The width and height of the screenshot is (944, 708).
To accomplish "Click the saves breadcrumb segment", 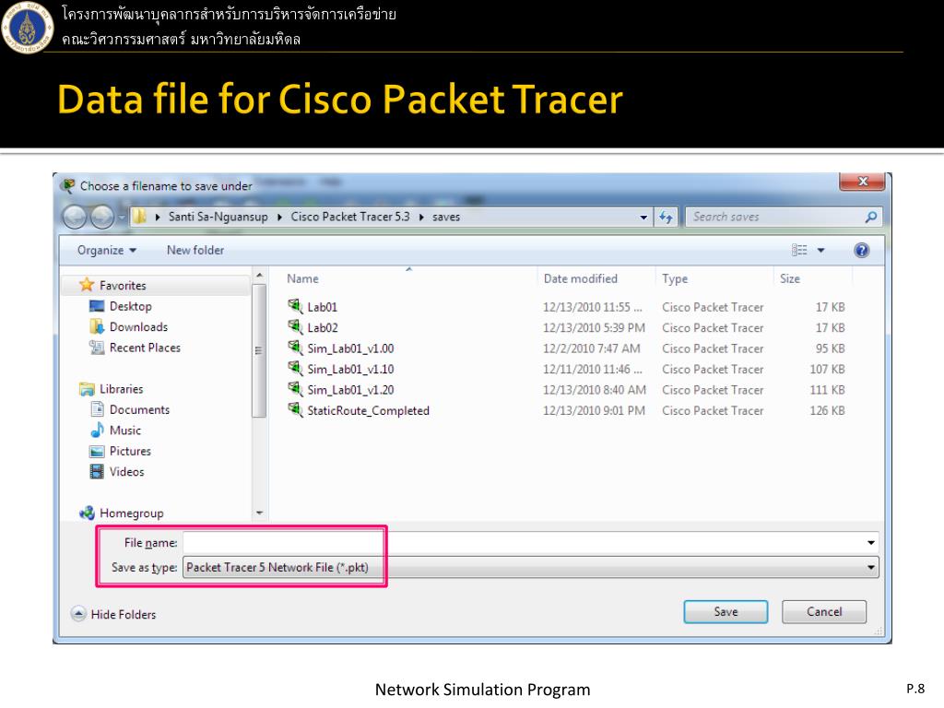I will [446, 217].
